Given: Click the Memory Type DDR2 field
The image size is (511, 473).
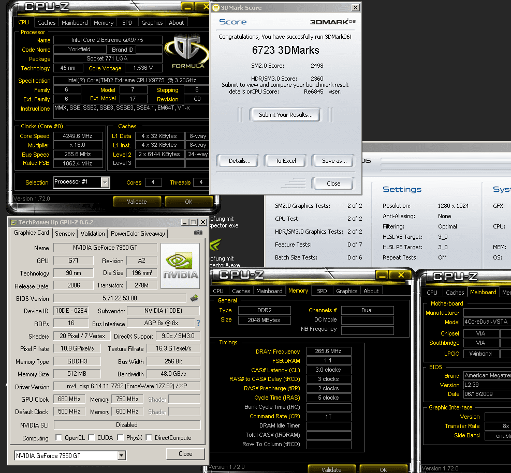Looking at the screenshot, I should click(x=264, y=310).
